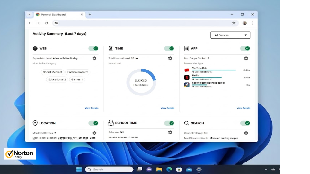Open SEARCH settings gear icon
Image resolution: width=310 pixels, height=174 pixels.
(246, 133)
